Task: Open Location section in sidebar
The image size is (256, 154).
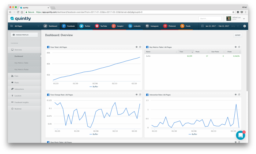Action: coord(25,96)
